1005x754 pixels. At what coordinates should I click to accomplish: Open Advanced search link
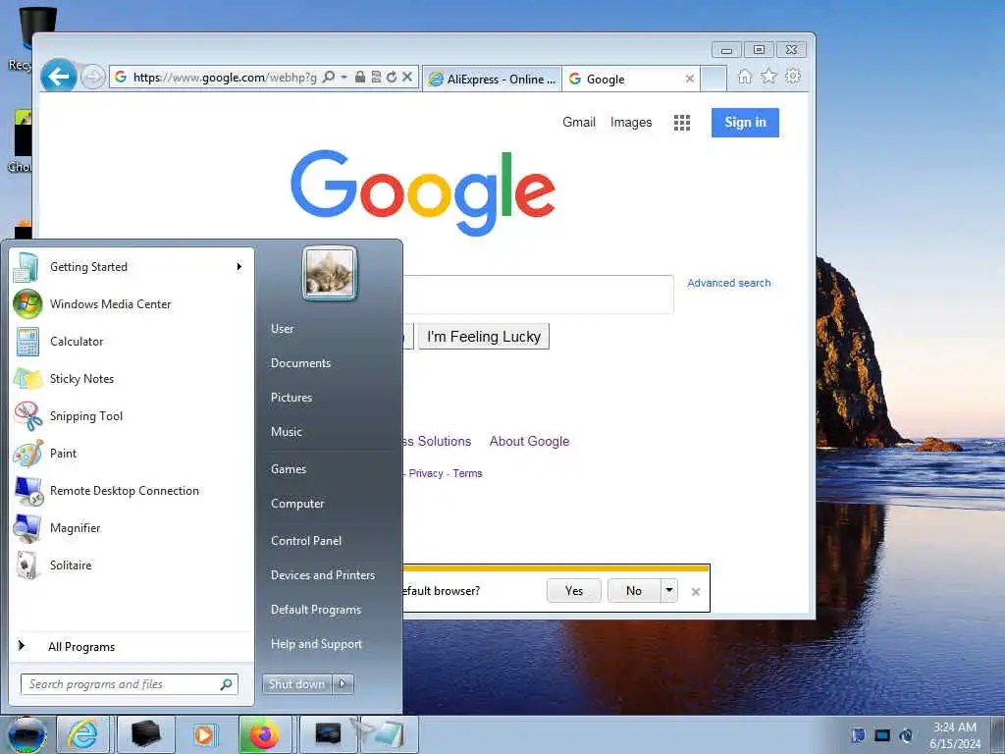(x=729, y=283)
